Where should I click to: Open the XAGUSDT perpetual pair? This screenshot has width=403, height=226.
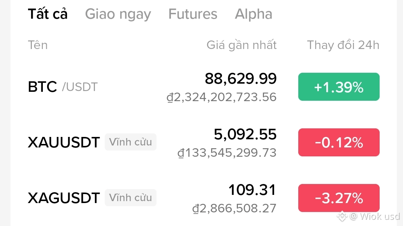[64, 198]
